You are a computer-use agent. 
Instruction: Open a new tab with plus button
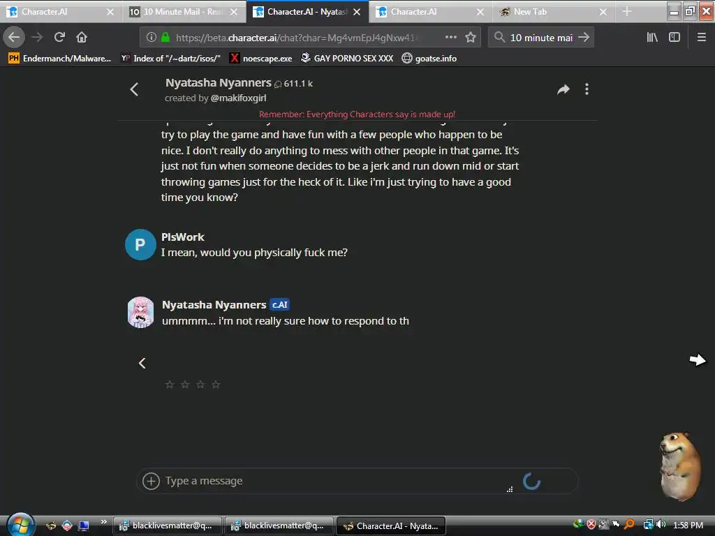[627, 12]
